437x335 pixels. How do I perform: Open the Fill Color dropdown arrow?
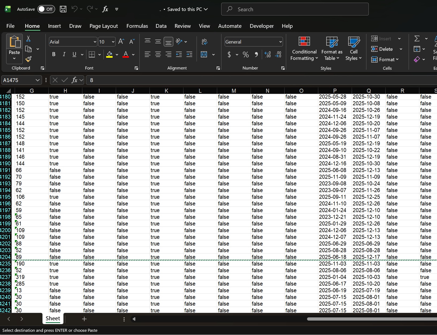click(x=117, y=54)
